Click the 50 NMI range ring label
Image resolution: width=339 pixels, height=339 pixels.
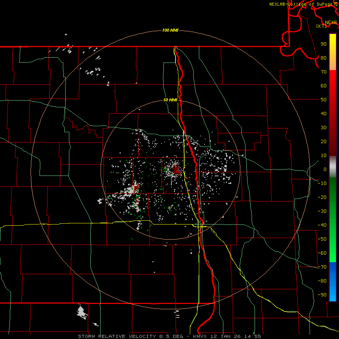pyautogui.click(x=170, y=100)
